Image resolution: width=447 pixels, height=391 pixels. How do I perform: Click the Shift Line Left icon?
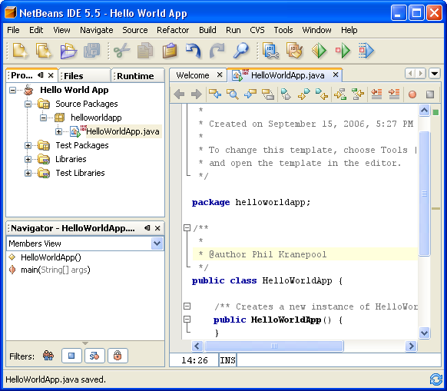coord(376,94)
